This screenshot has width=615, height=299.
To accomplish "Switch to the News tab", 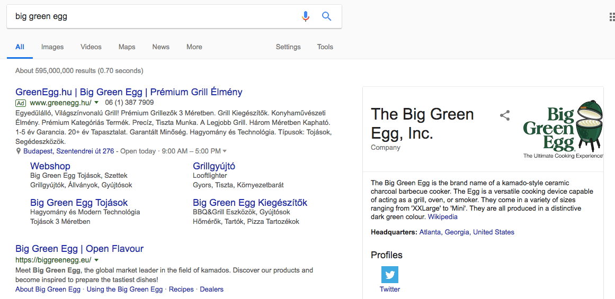I will point(161,47).
